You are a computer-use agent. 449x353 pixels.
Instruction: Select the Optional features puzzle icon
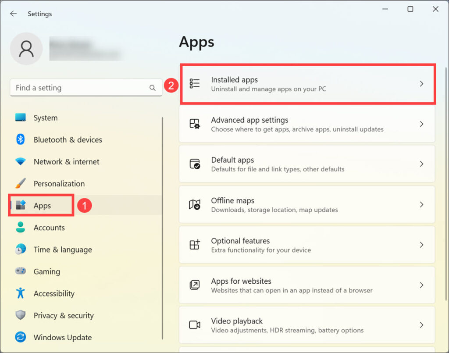point(194,245)
